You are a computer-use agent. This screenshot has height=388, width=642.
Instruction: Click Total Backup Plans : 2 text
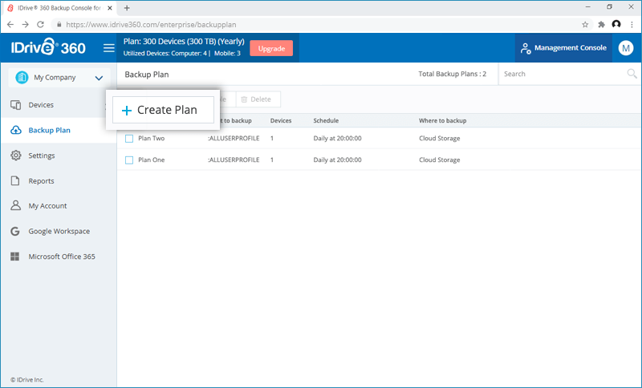(x=452, y=74)
